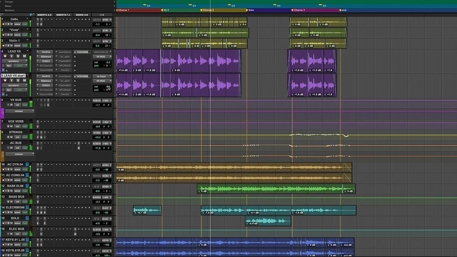The height and width of the screenshot is (257, 457).
Task: Click the Tempo ruler label
Action: [x=9, y=1]
